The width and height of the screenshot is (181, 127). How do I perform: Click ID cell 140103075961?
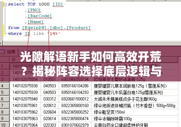[25, 106]
